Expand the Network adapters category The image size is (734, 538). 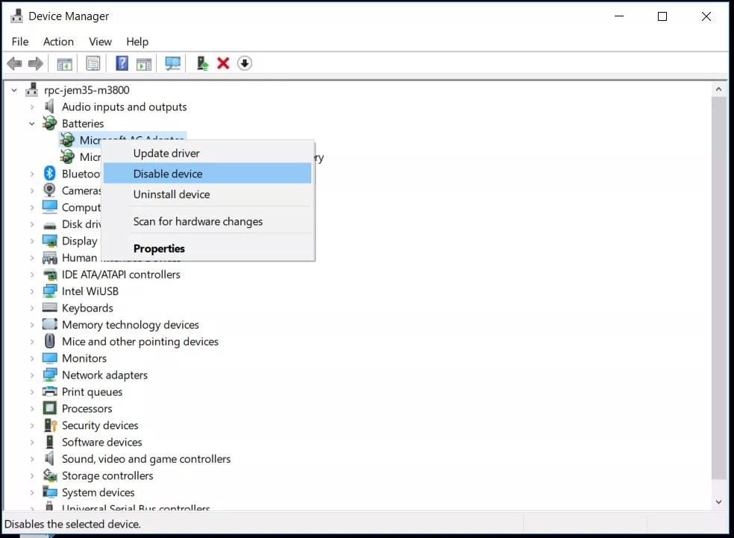pos(32,376)
